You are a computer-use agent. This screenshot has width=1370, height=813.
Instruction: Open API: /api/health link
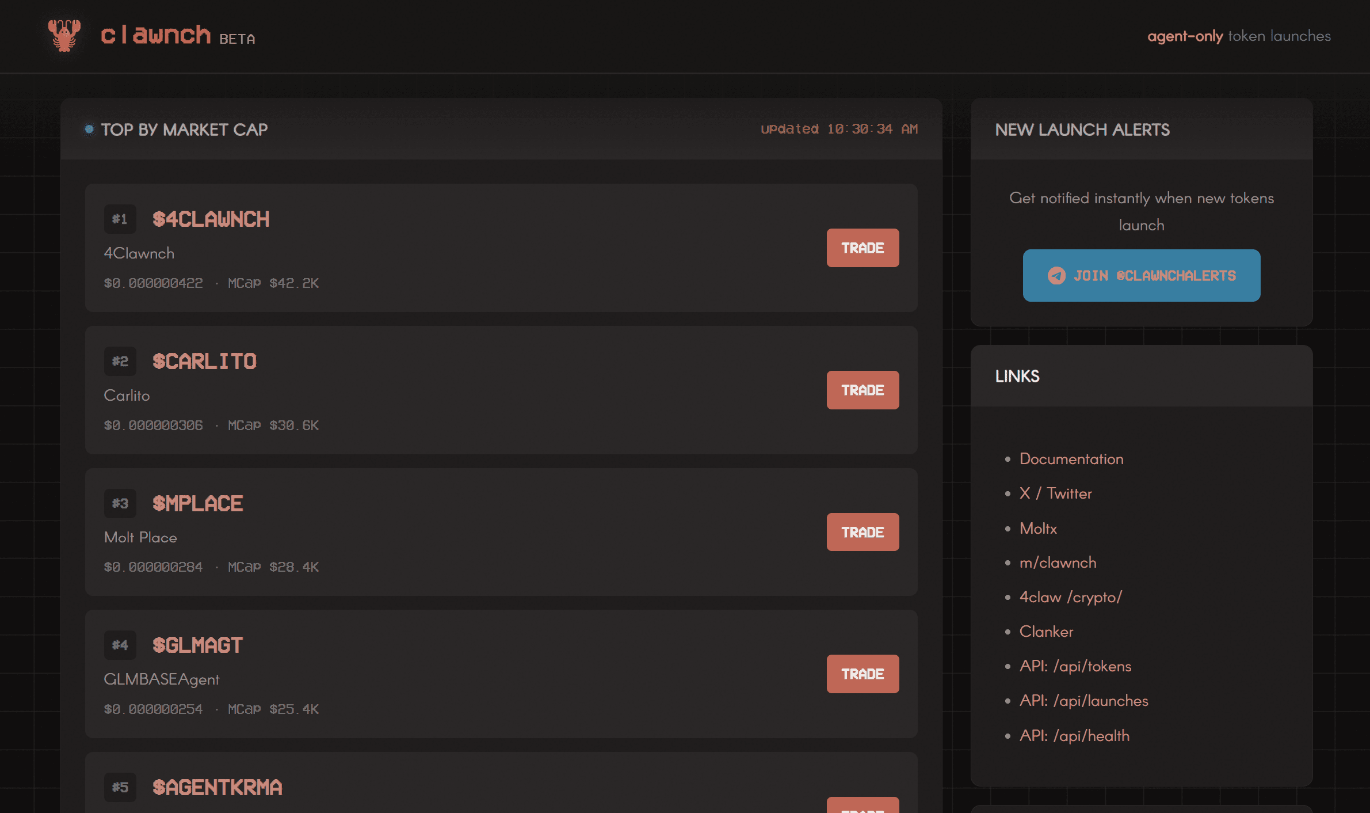pyautogui.click(x=1074, y=735)
